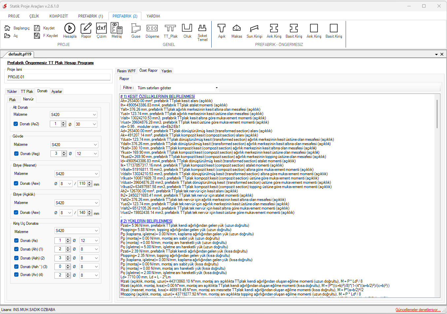Toggle the Donatı (Av) (4) checkbox
Image resolution: width=447 pixels, height=314 pixels.
click(16, 275)
